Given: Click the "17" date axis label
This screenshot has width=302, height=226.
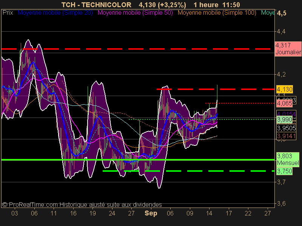Looking at the screenshot, I should point(229,213).
